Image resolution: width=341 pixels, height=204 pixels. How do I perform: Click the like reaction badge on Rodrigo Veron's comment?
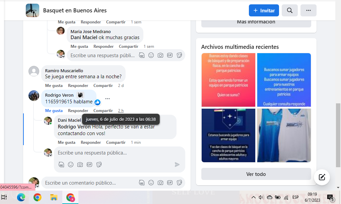coord(97,102)
